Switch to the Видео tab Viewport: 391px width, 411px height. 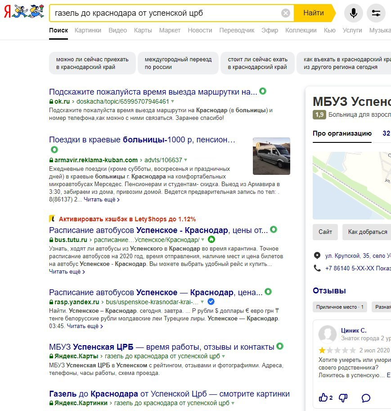point(117,30)
